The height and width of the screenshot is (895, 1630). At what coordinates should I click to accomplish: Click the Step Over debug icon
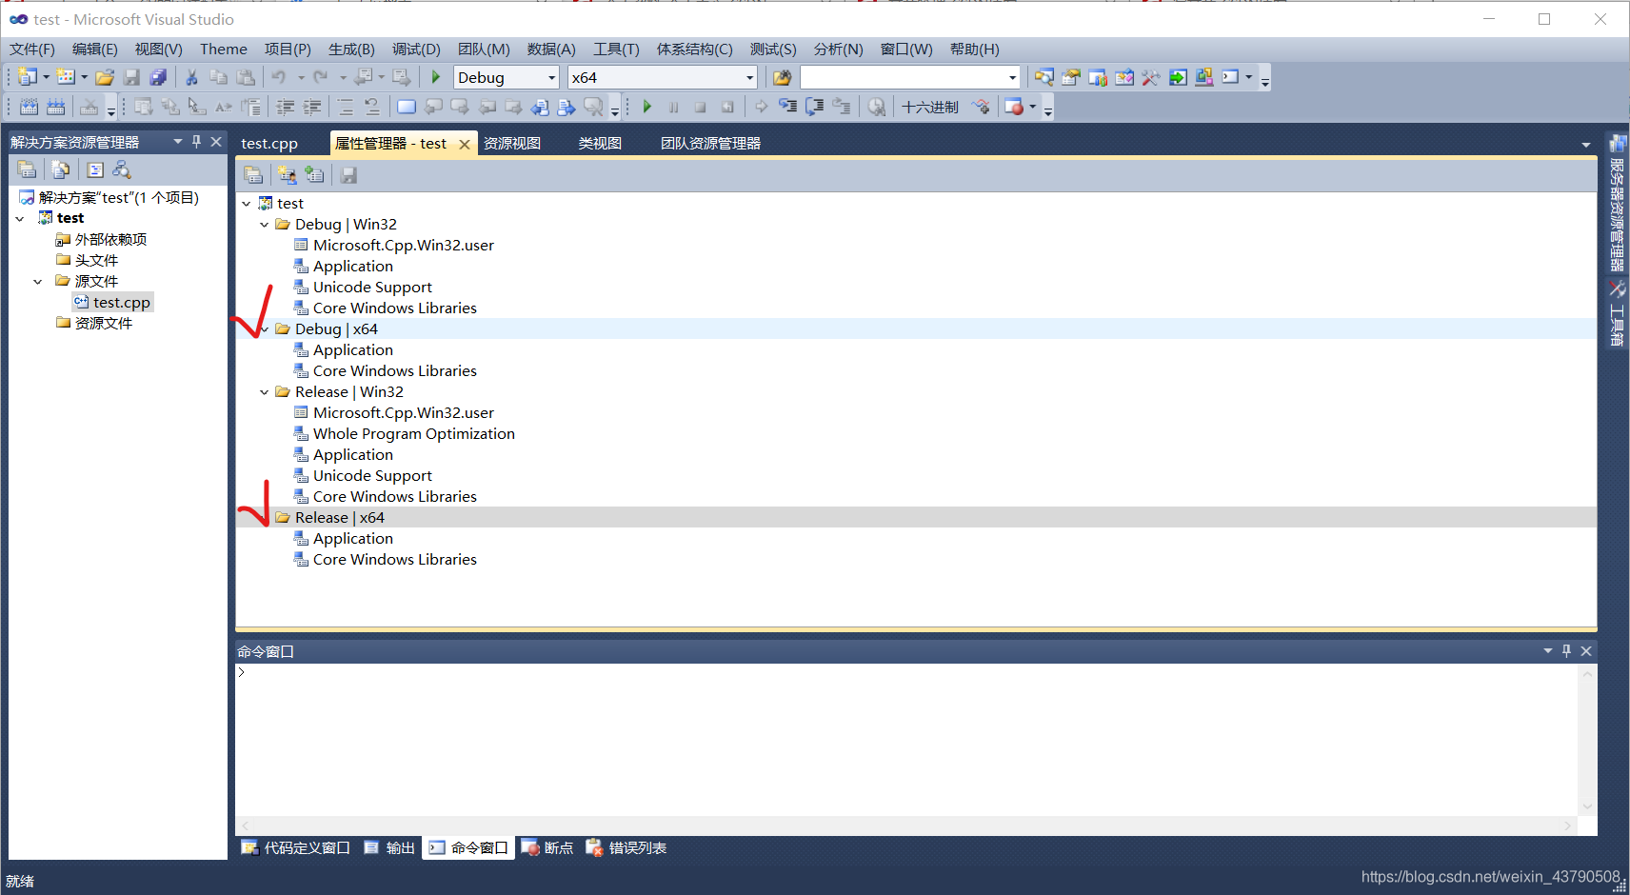point(814,107)
